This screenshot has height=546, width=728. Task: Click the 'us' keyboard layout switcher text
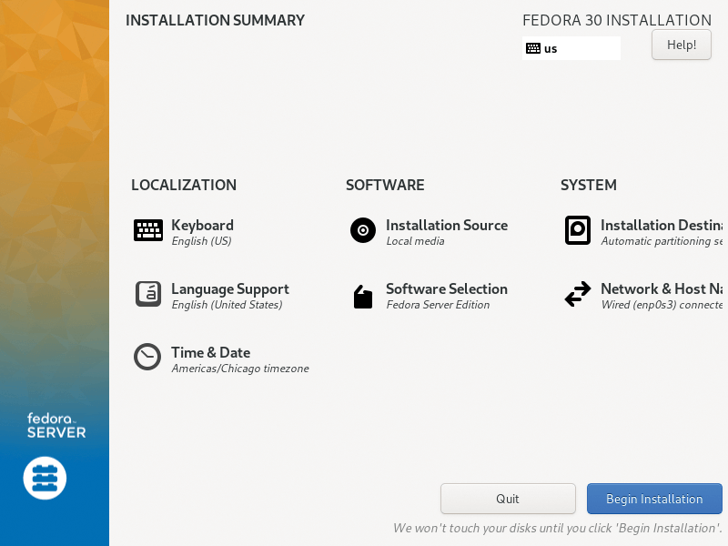[551, 49]
